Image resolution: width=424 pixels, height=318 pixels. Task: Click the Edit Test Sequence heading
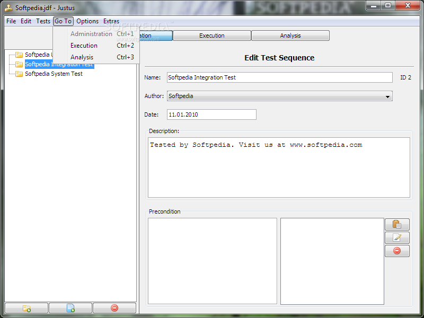(279, 58)
